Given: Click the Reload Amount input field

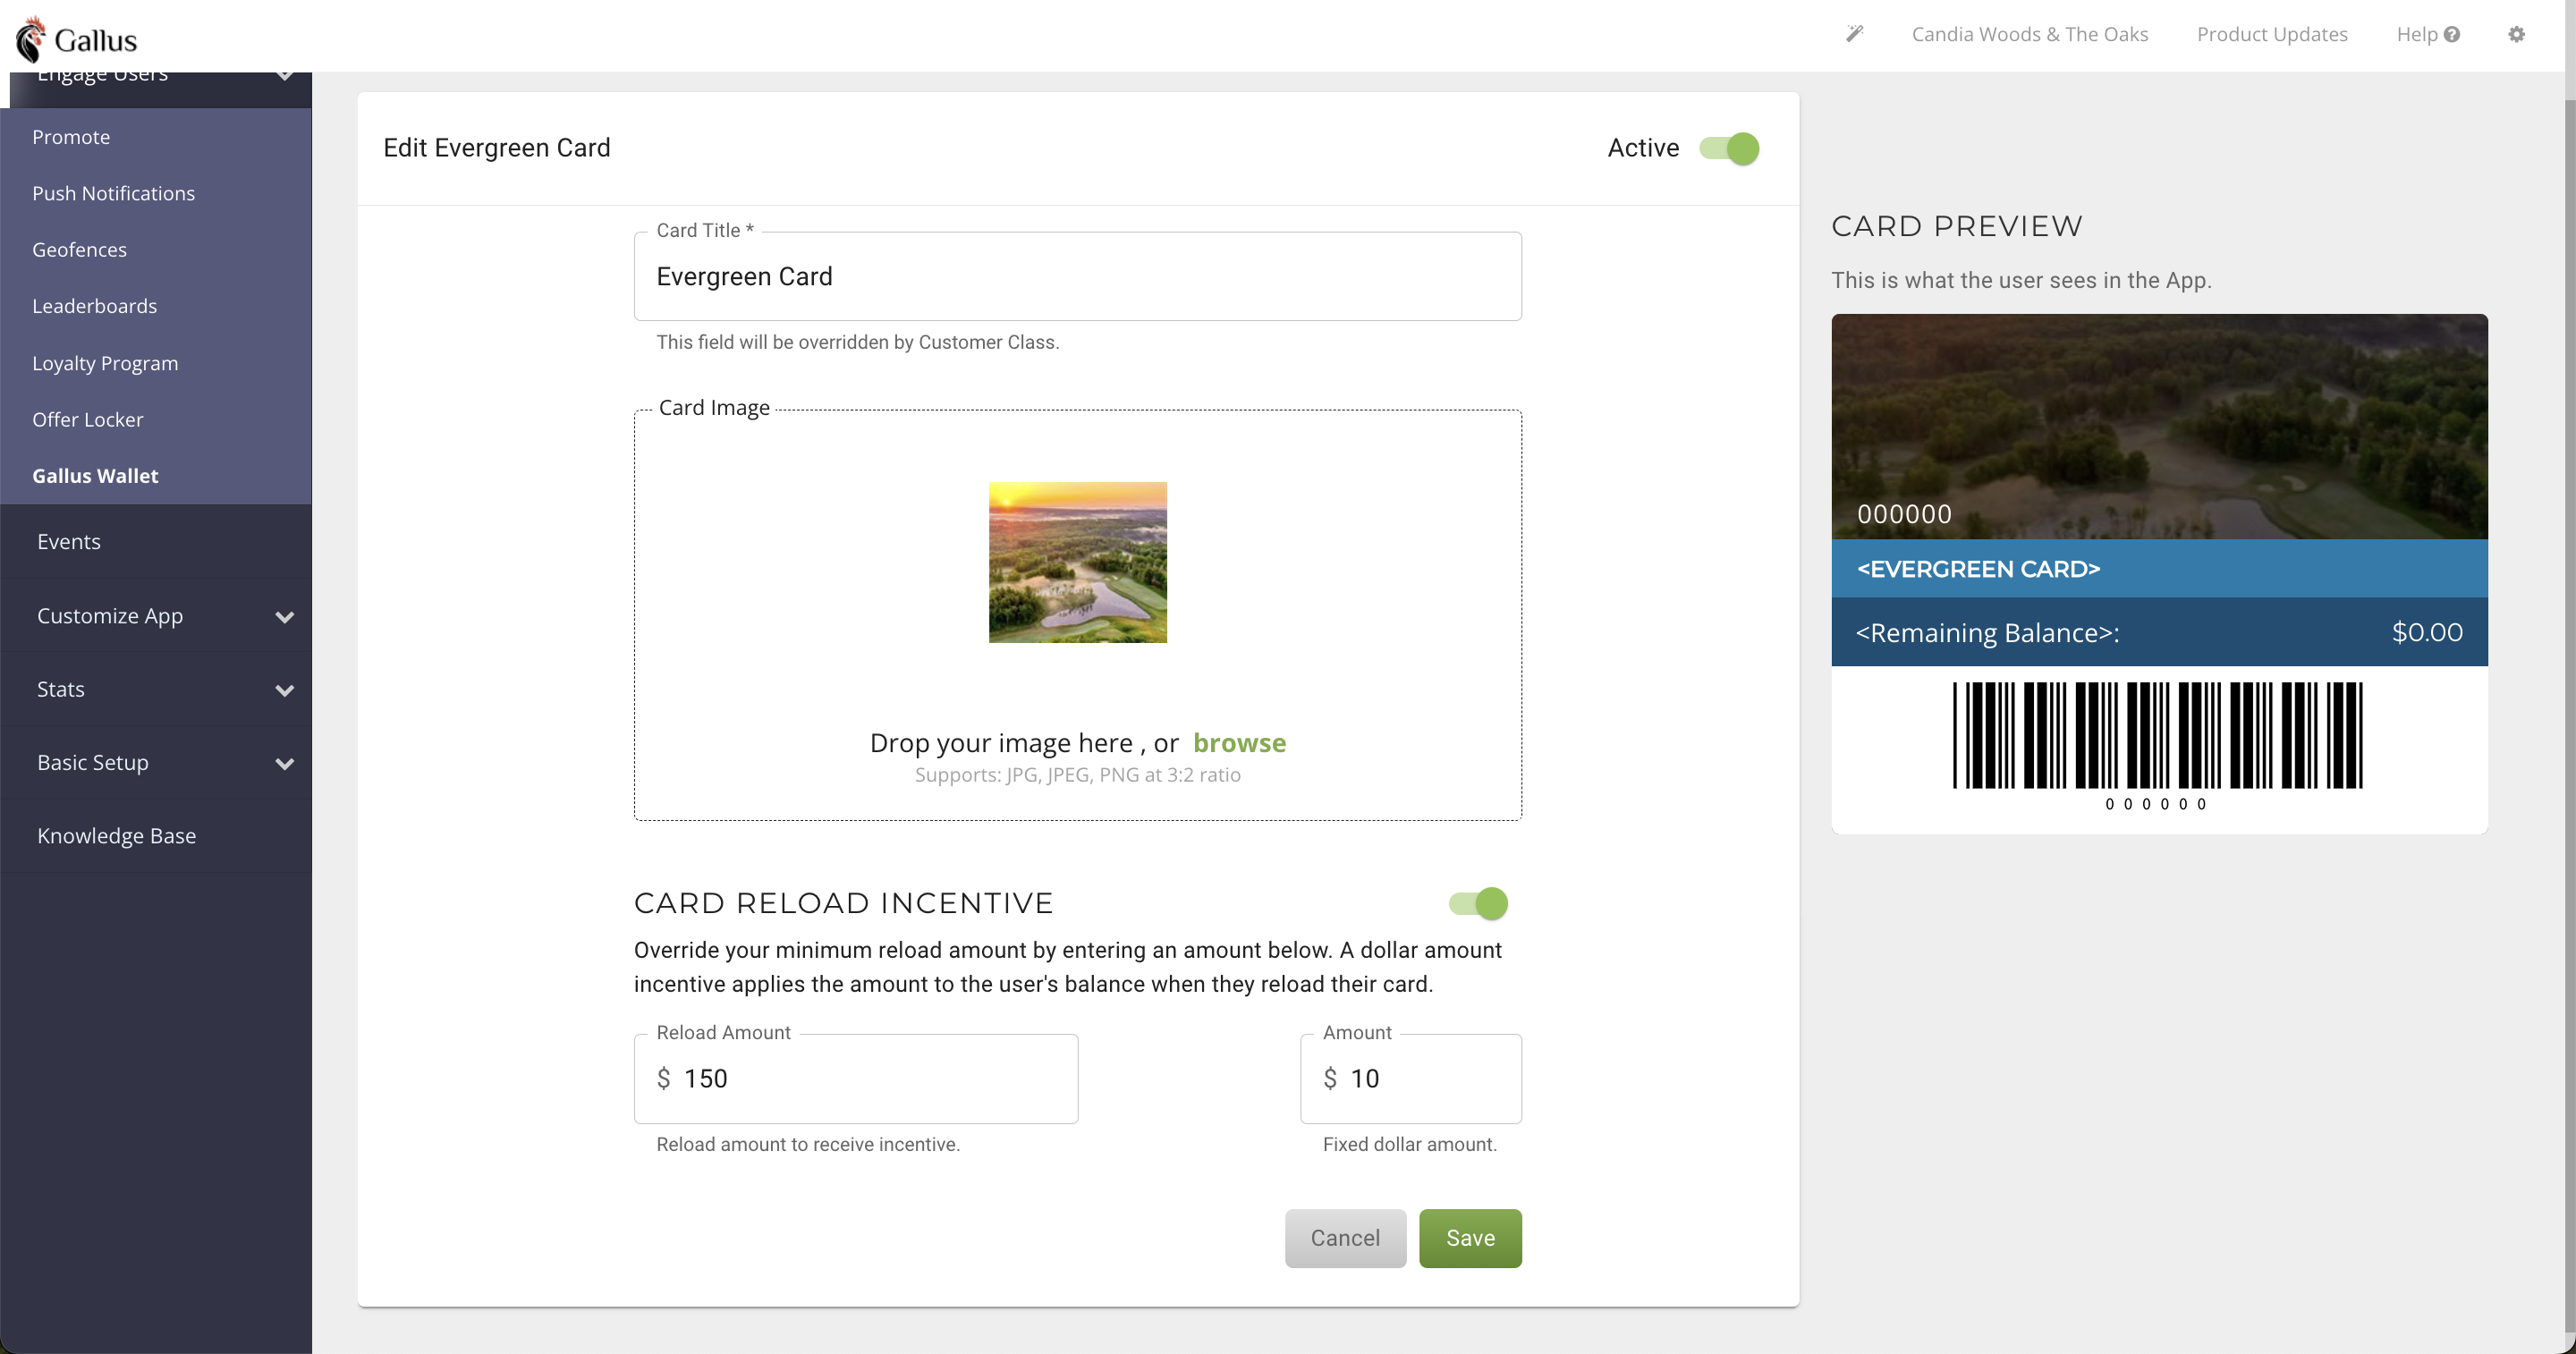Looking at the screenshot, I should point(856,1079).
